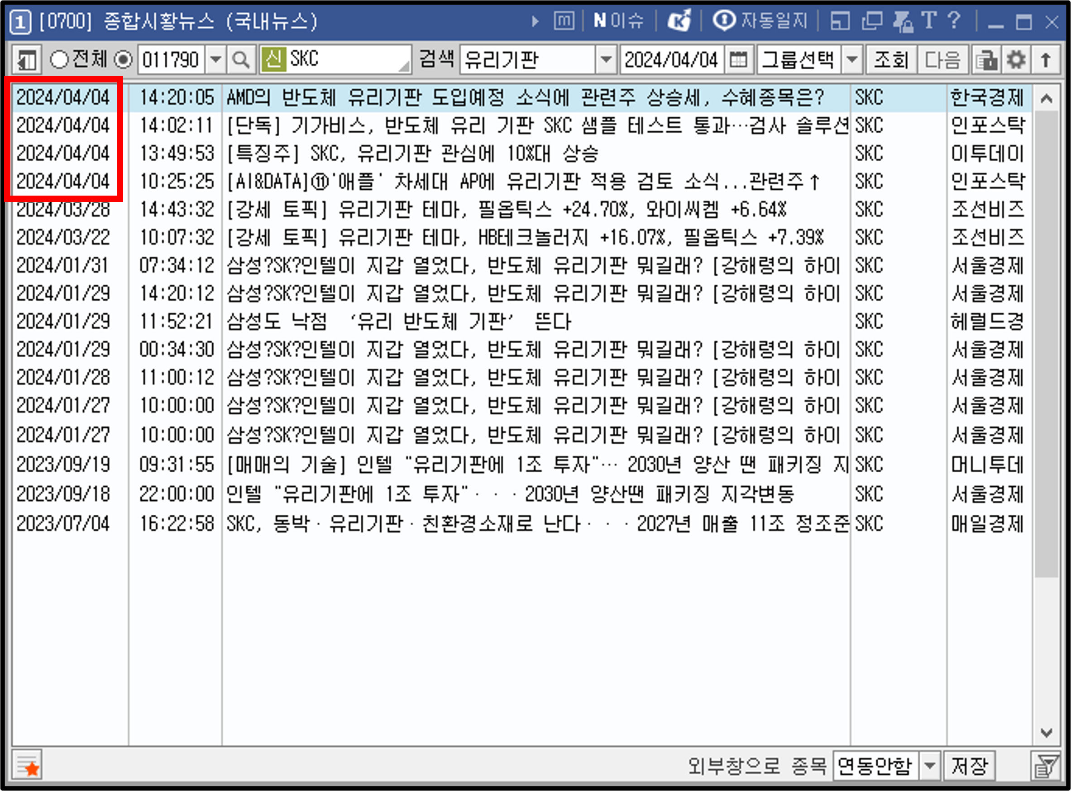Click the panel toggle icon at toolbar left
This screenshot has height=791, width=1071.
pos(26,59)
